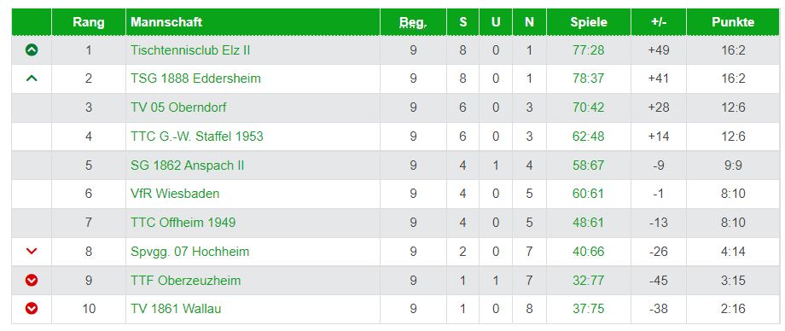Screen dimensions: 785x331
Task: Click the 37:75 games score for Wallau
Action: [588, 309]
